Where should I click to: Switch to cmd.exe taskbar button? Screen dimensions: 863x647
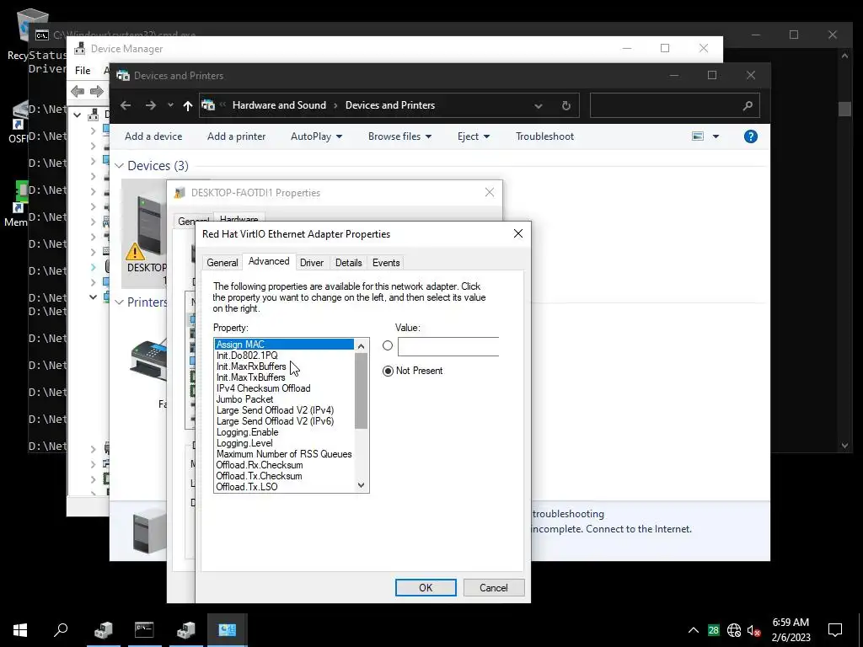[144, 629]
